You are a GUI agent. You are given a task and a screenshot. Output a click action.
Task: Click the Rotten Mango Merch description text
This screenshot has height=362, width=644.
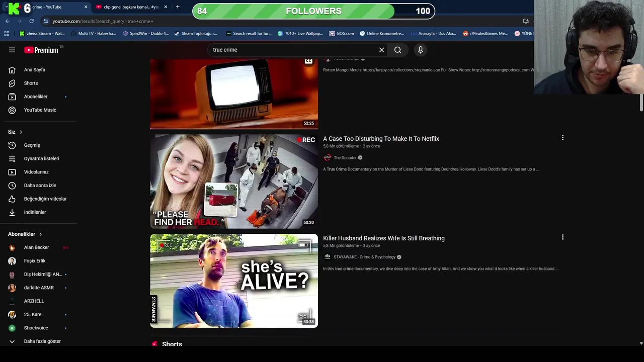429,70
